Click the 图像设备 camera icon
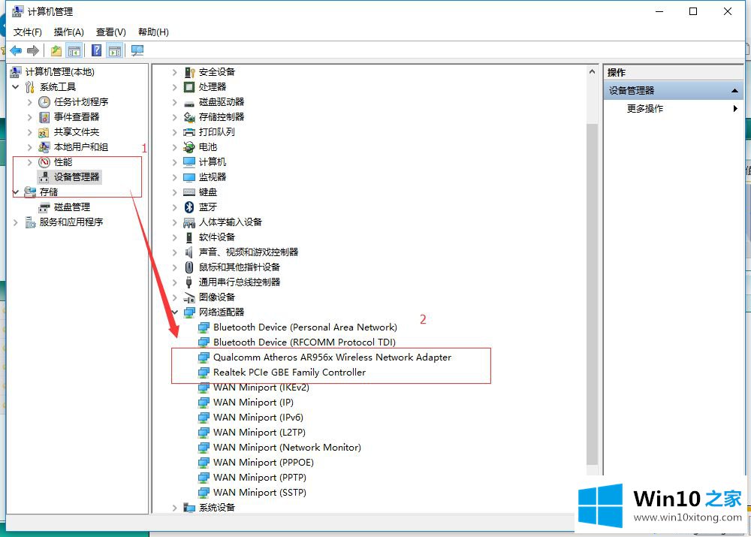 [x=189, y=297]
